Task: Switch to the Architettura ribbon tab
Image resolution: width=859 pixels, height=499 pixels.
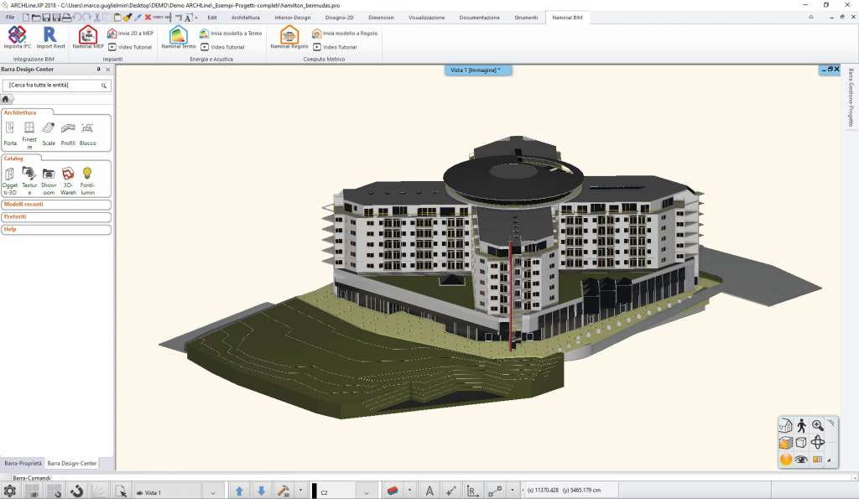Action: 246,18
